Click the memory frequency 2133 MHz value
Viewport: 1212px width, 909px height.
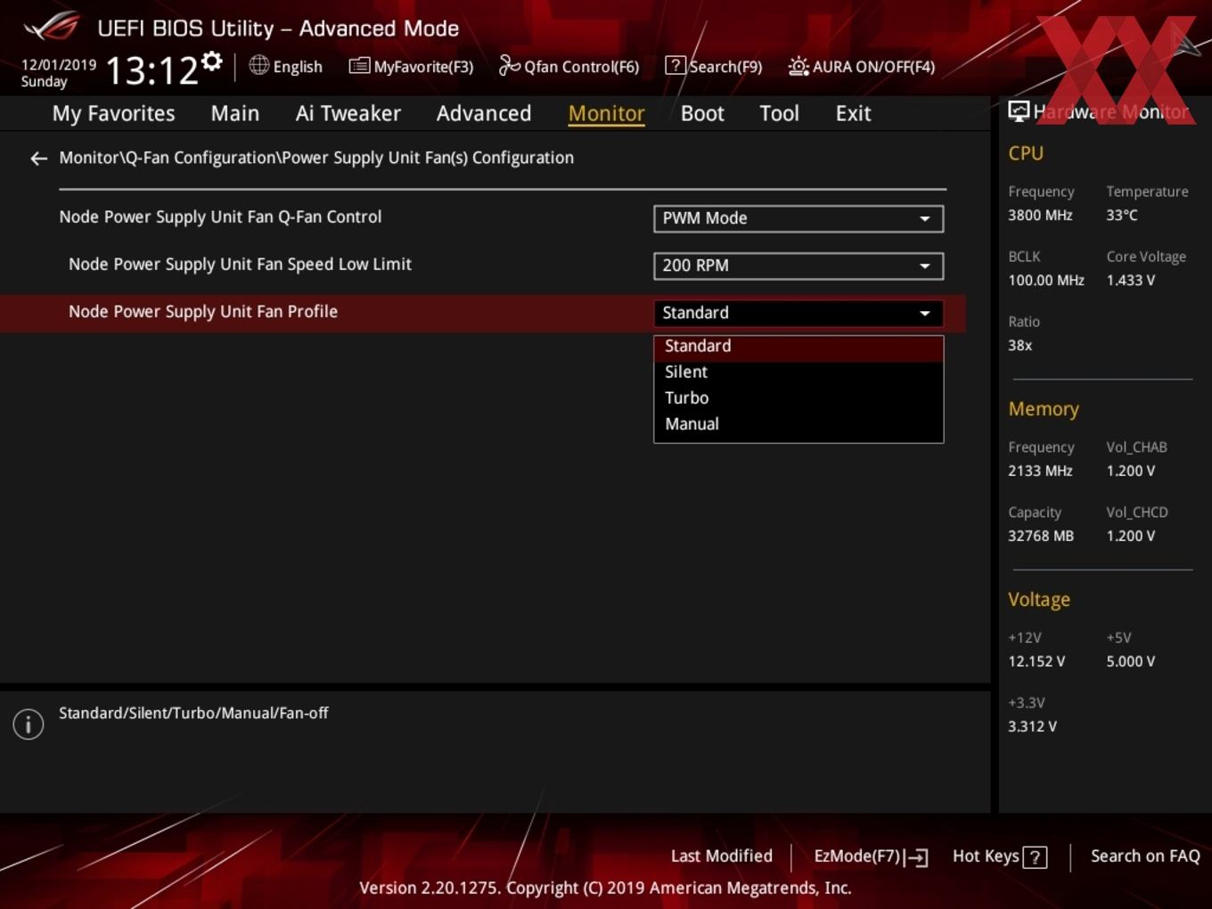1040,471
